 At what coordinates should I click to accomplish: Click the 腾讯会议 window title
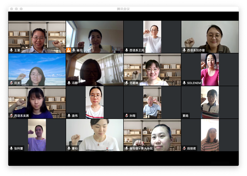click(x=123, y=9)
